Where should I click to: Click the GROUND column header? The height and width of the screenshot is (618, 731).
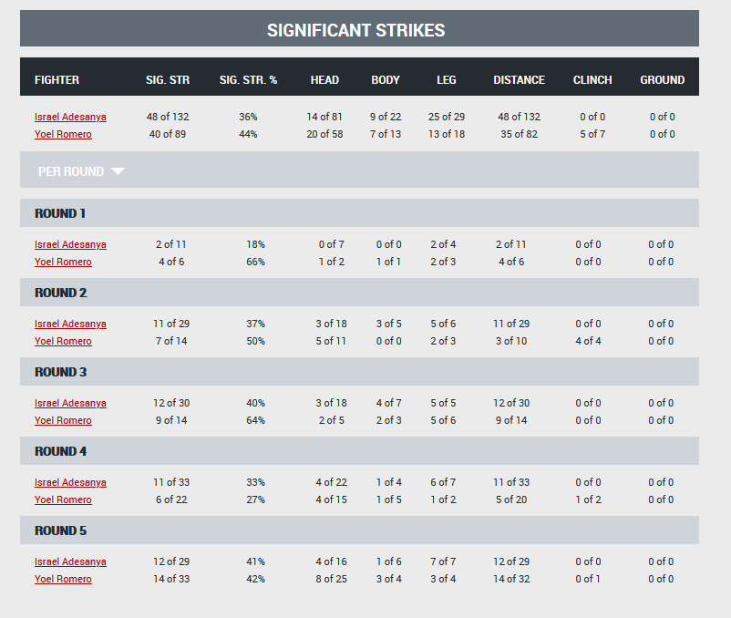[x=662, y=80]
